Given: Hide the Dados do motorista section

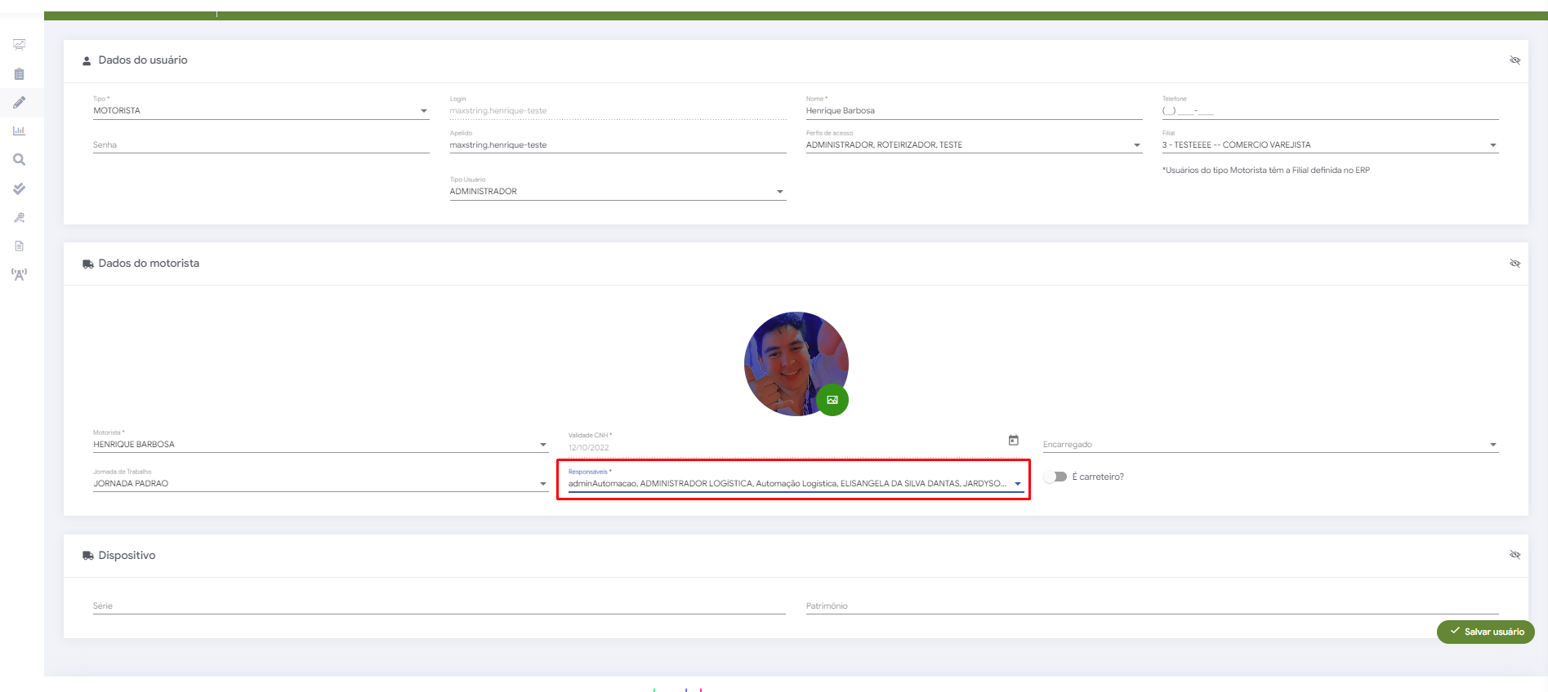Looking at the screenshot, I should point(1515,264).
